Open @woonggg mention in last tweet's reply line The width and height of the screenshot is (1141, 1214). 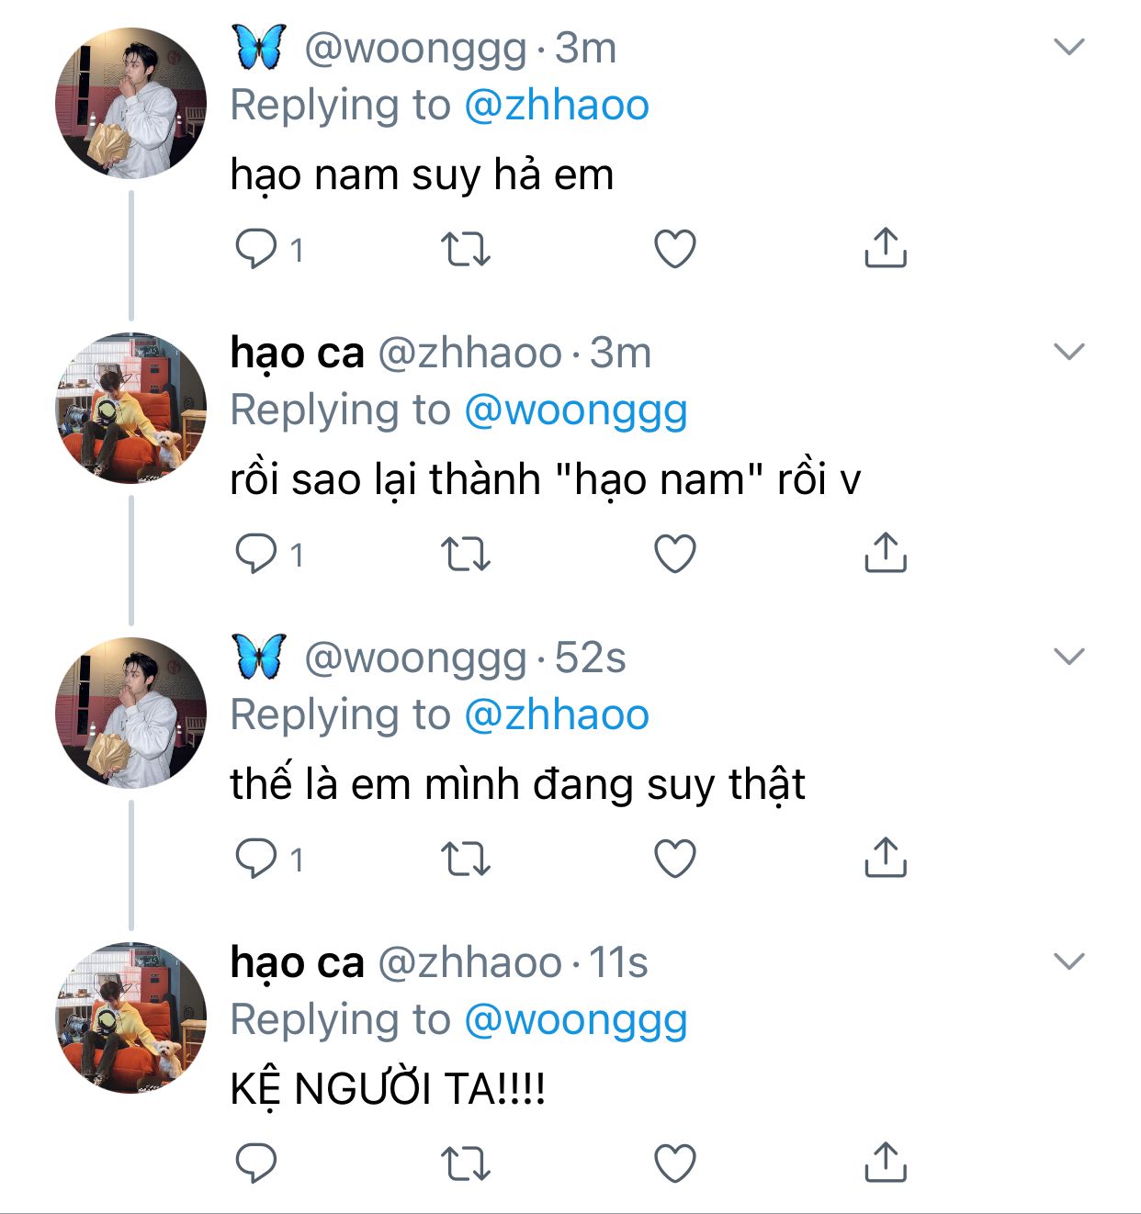[576, 1019]
